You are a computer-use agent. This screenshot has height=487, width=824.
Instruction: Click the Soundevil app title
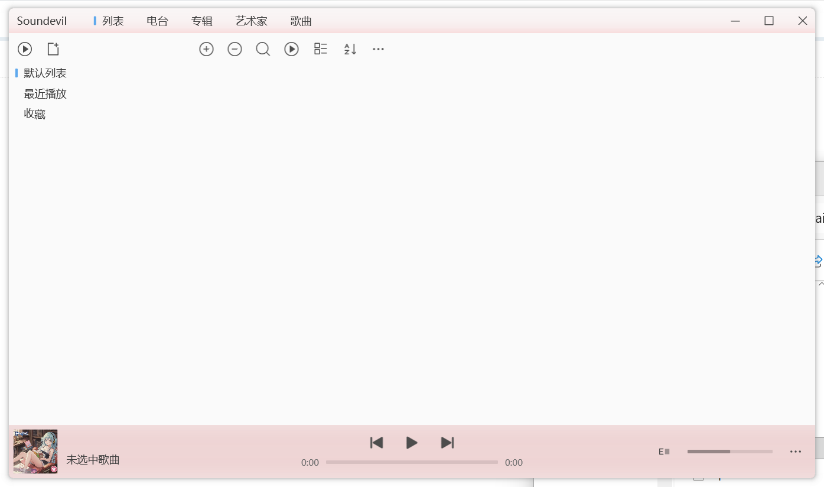[42, 20]
